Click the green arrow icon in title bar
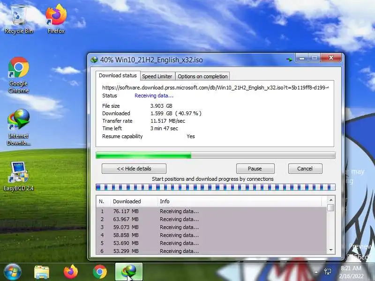 click(x=289, y=59)
